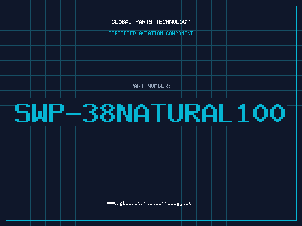Click the CERTIFIED AVIATION COMPONENT subtitle
The width and height of the screenshot is (302, 226).
tap(151, 33)
